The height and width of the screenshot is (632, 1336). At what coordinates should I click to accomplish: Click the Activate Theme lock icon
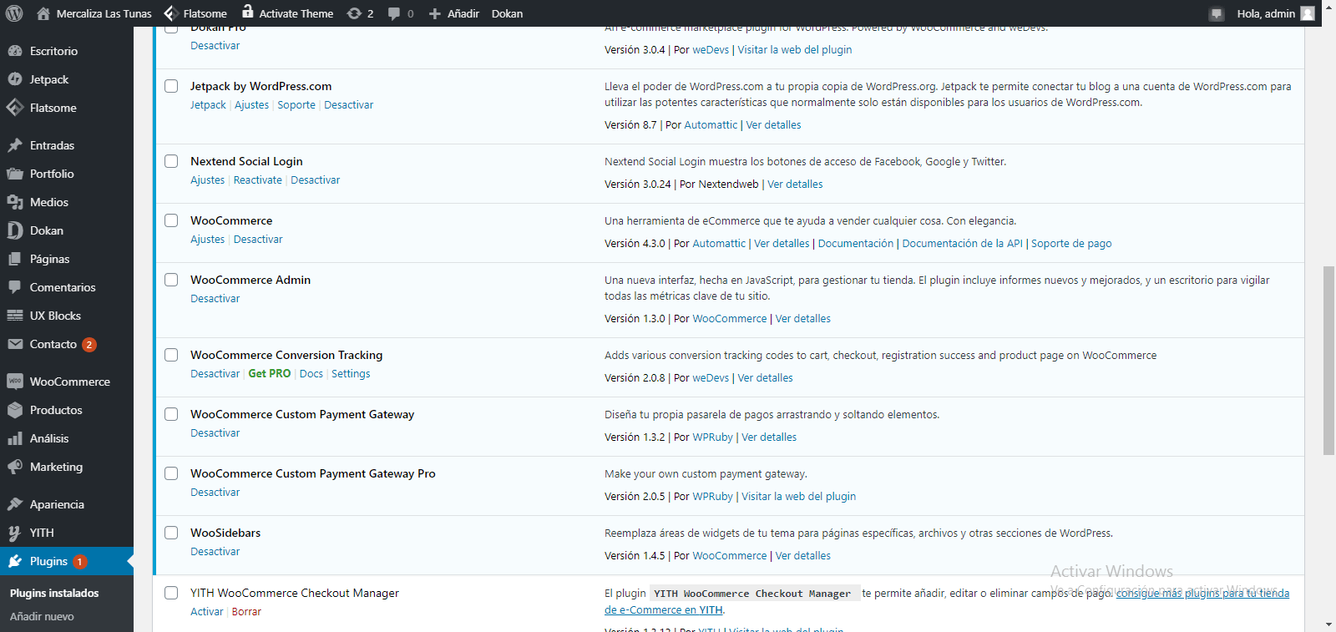[248, 12]
